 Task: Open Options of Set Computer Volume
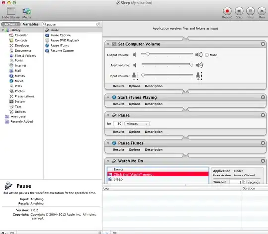click(x=134, y=86)
